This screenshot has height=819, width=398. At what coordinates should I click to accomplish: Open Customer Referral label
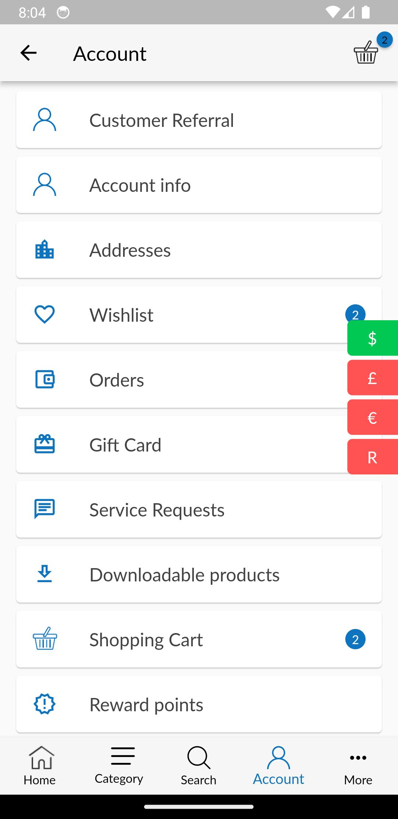pos(162,120)
